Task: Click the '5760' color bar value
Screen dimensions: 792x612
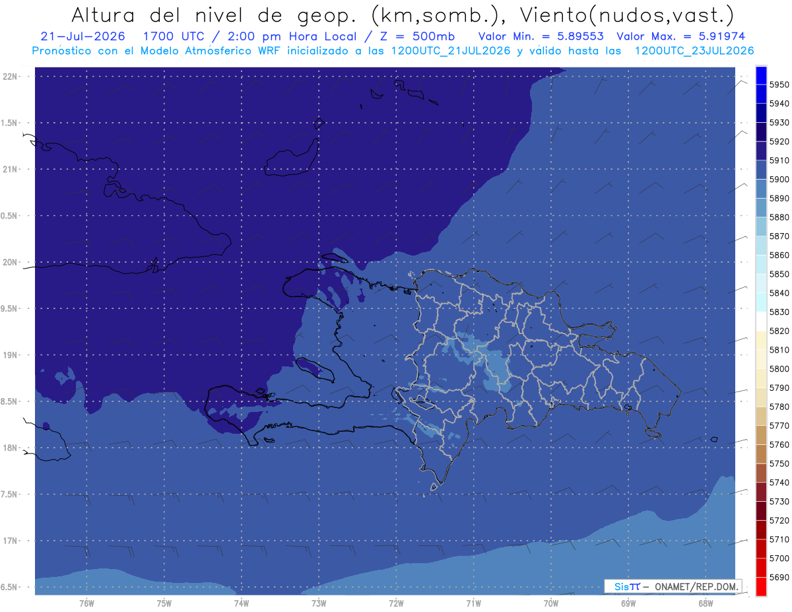Action: pyautogui.click(x=779, y=444)
